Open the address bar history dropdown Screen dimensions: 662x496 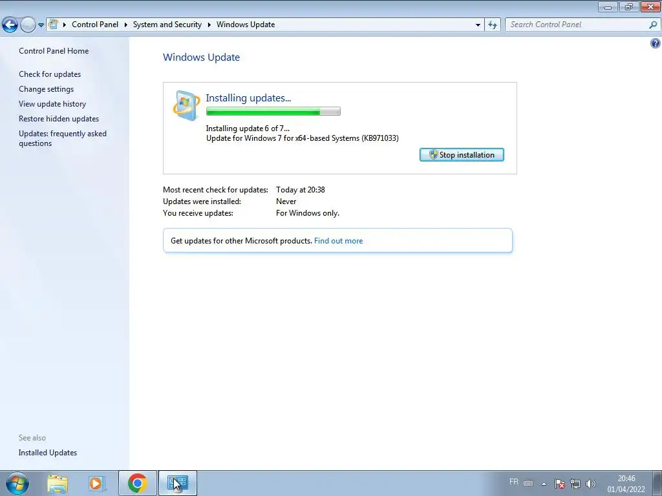(x=478, y=25)
